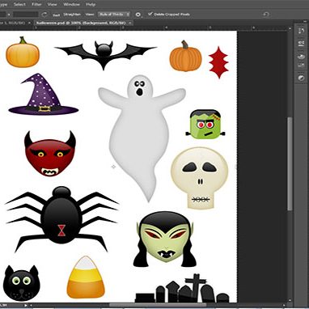The height and width of the screenshot is (309, 309).
Task: Open the Rule of Thirds overlay dropdown
Action: pyautogui.click(x=114, y=15)
